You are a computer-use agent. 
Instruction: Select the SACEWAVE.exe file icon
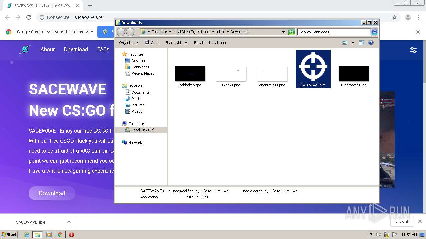click(313, 69)
